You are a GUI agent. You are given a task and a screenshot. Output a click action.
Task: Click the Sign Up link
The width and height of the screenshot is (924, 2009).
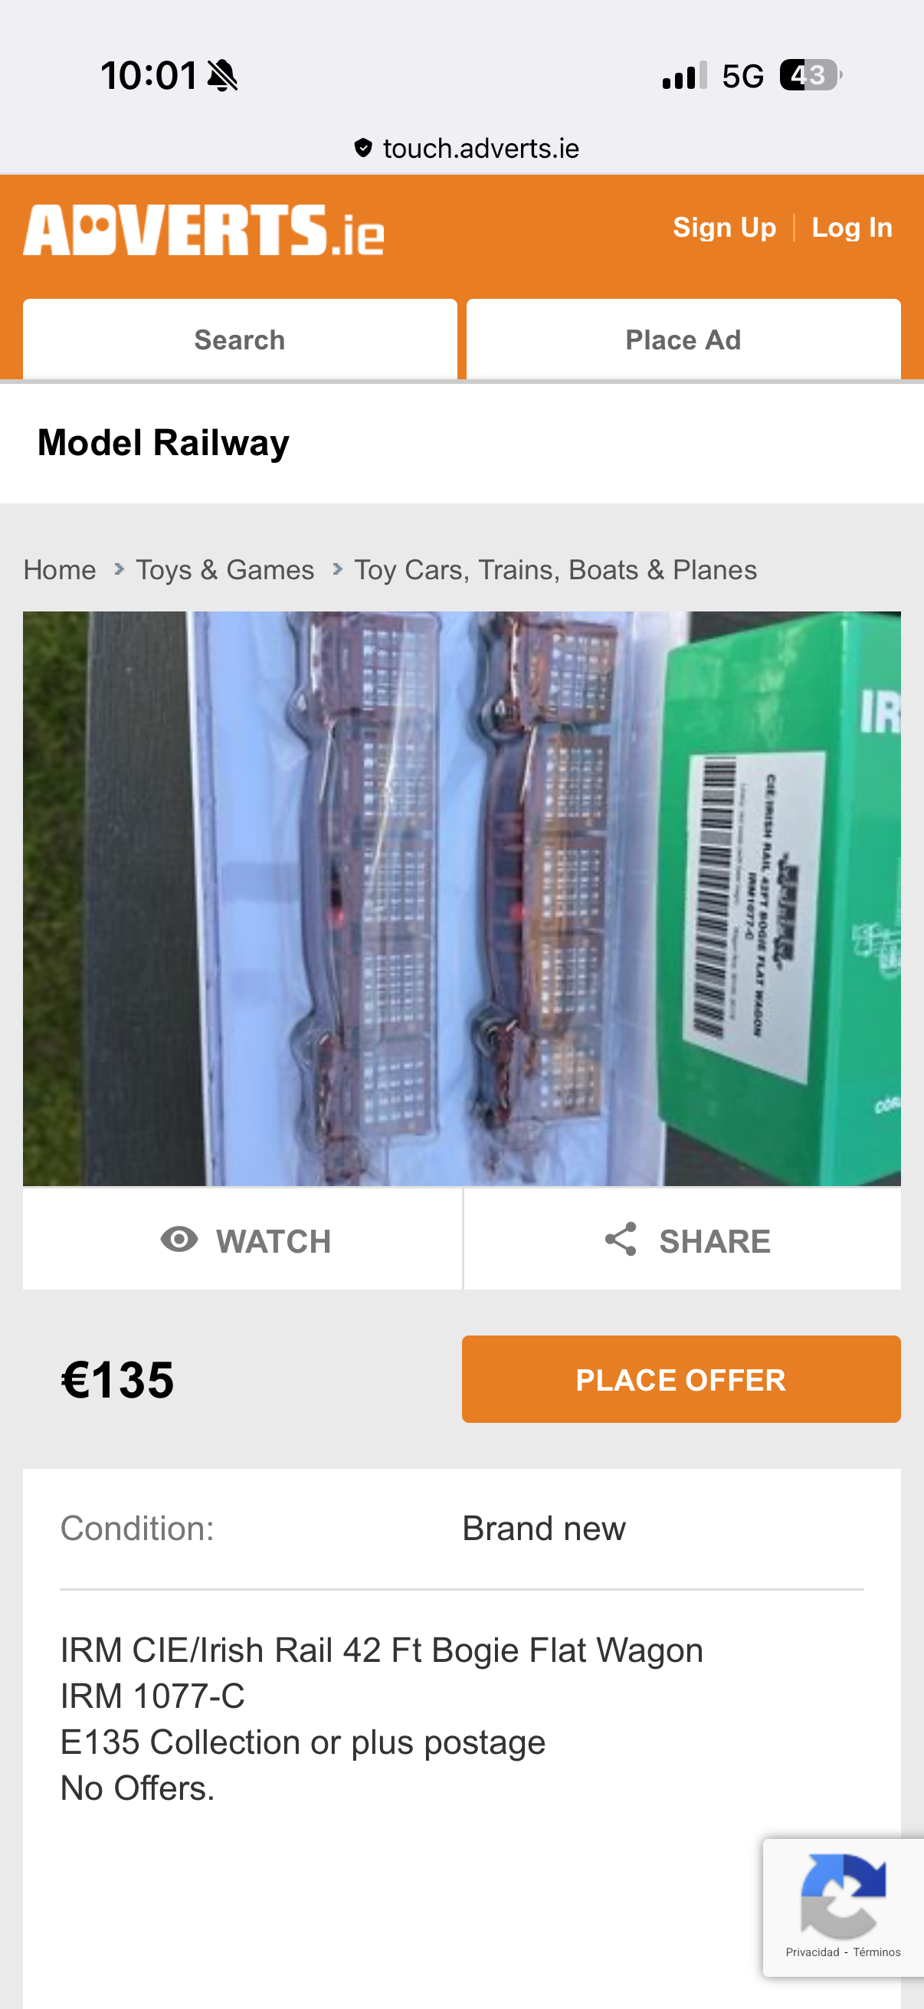(724, 228)
